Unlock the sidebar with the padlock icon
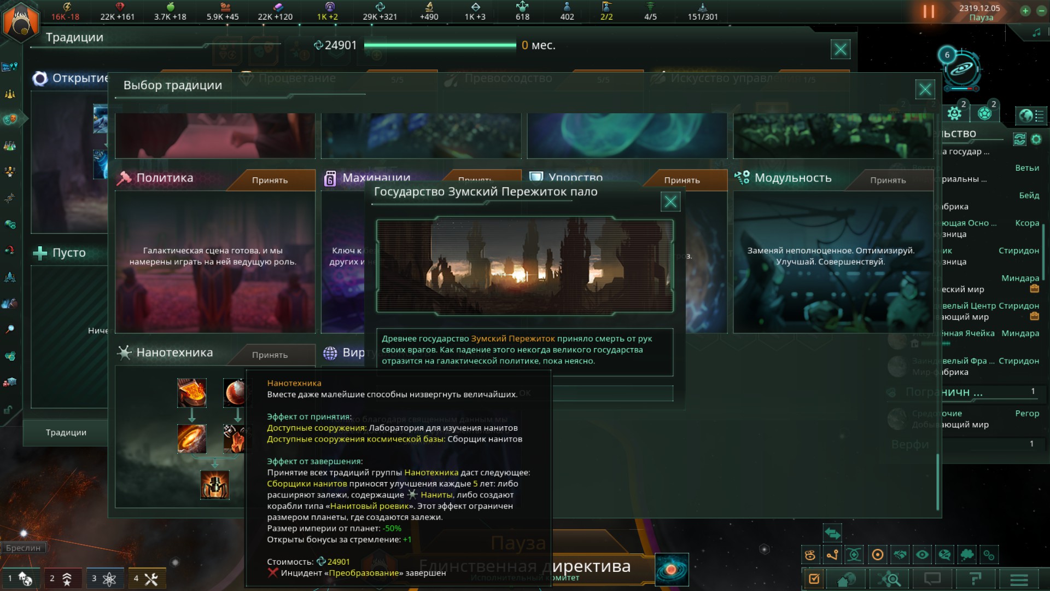This screenshot has width=1050, height=591. [9, 409]
